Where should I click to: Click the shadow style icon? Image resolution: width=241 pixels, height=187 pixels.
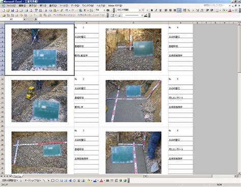click(x=120, y=180)
